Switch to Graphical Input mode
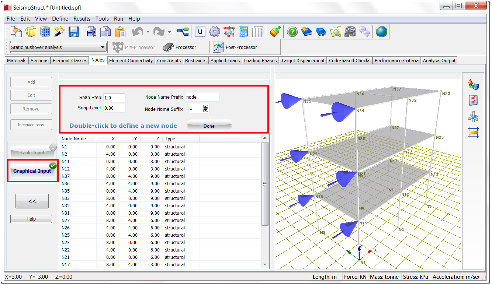Viewport: 492px width, 285px height. pyautogui.click(x=32, y=171)
